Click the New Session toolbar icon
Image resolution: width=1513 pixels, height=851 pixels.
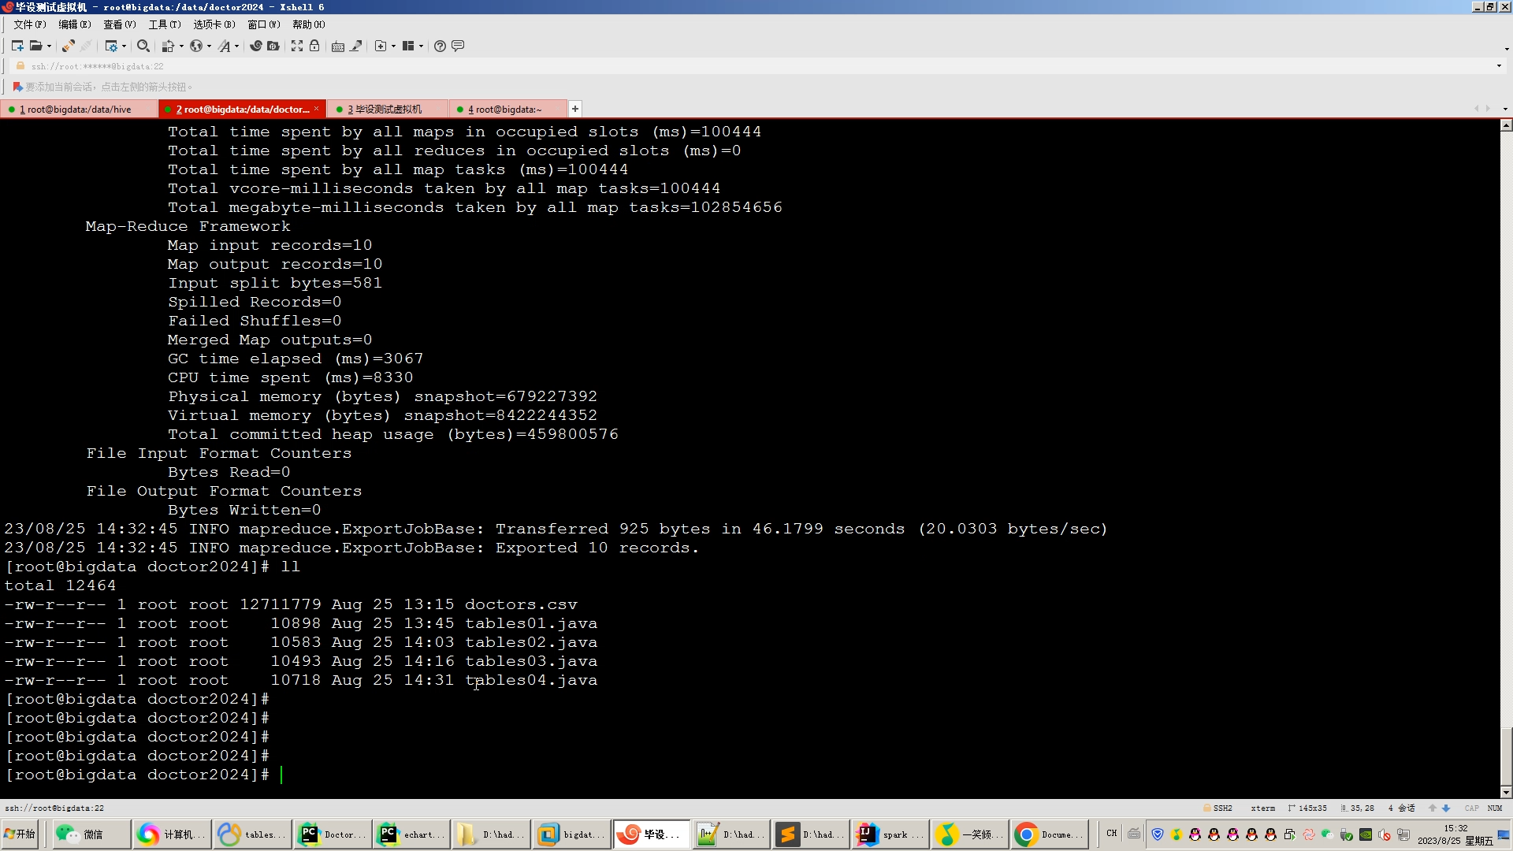17,46
